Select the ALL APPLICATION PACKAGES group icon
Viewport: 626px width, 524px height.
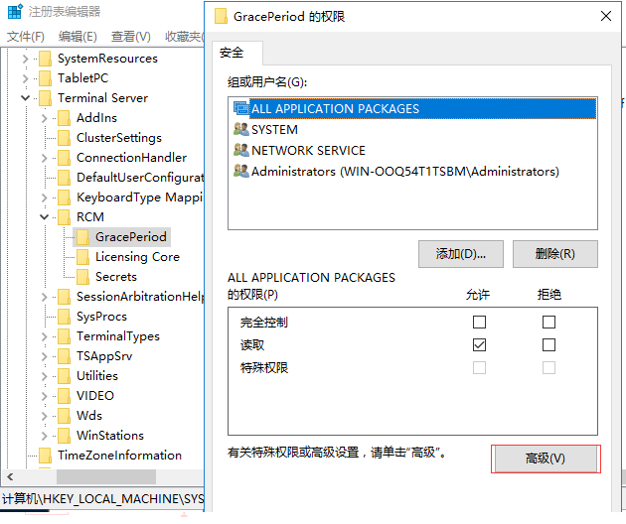(240, 108)
